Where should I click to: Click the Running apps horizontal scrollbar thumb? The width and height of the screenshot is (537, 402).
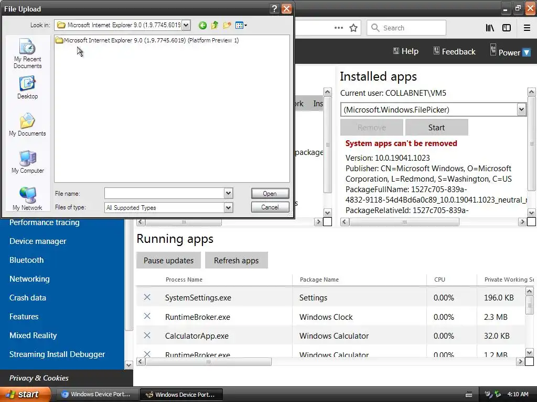point(209,362)
